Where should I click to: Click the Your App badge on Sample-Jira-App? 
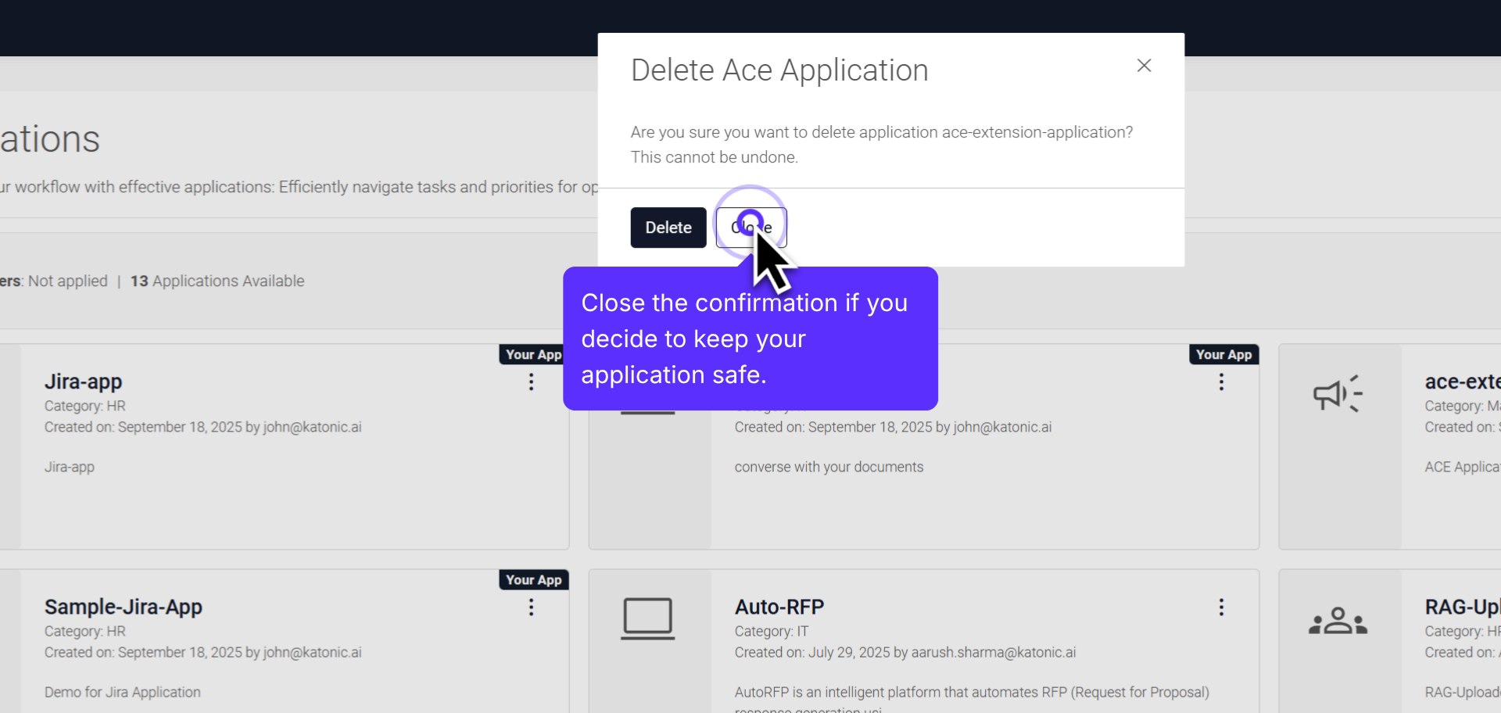pos(532,579)
